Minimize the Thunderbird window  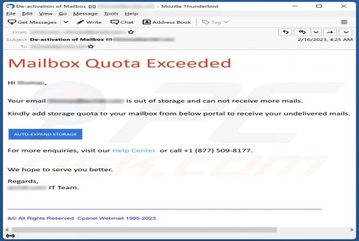tap(295, 6)
